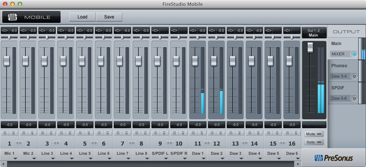This screenshot has width=366, height=167.
Task: Solo channel 14 Daw 4
Action: tap(259, 133)
